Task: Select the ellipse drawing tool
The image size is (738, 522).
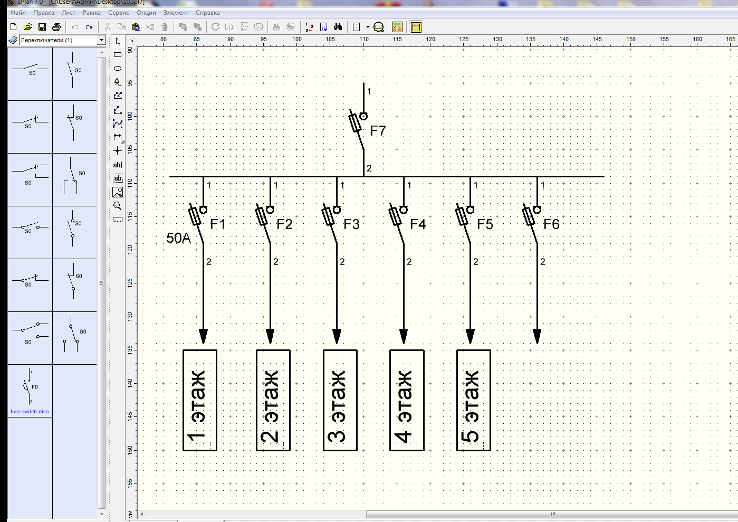Action: [118, 69]
